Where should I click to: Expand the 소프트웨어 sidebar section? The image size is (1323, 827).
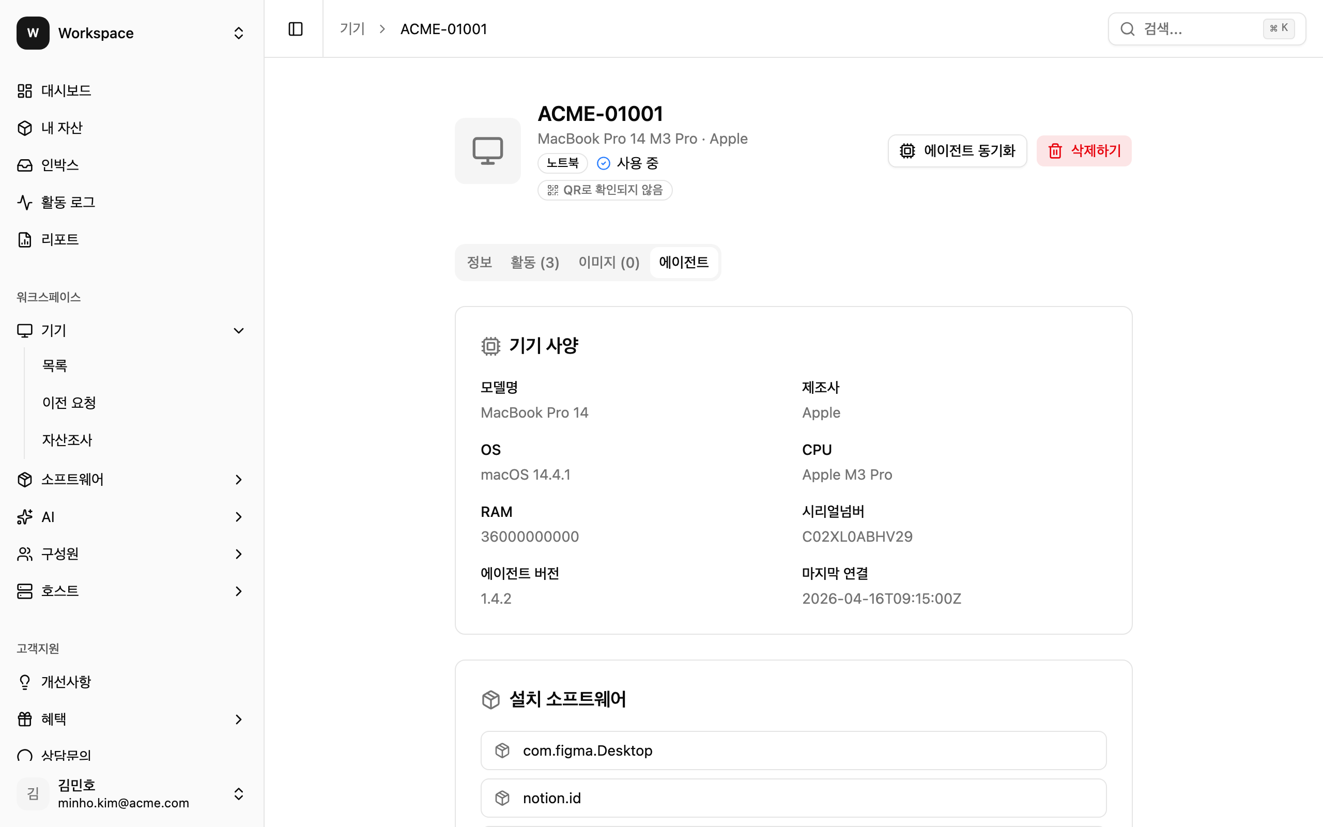[238, 480]
